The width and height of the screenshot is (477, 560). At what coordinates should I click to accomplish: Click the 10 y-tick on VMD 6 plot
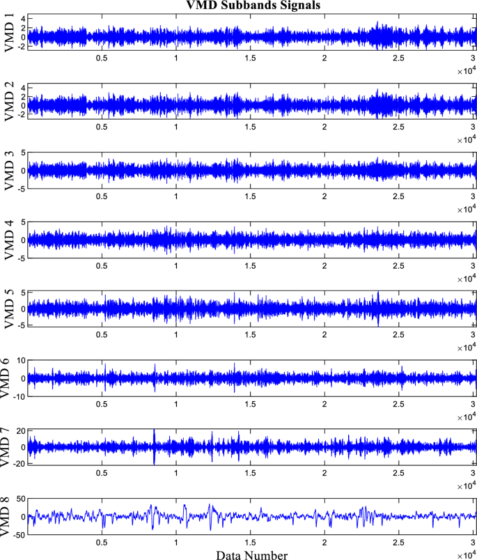click(22, 361)
